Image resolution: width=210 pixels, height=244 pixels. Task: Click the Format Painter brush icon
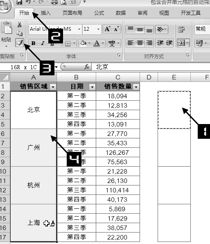pyautogui.click(x=20, y=43)
